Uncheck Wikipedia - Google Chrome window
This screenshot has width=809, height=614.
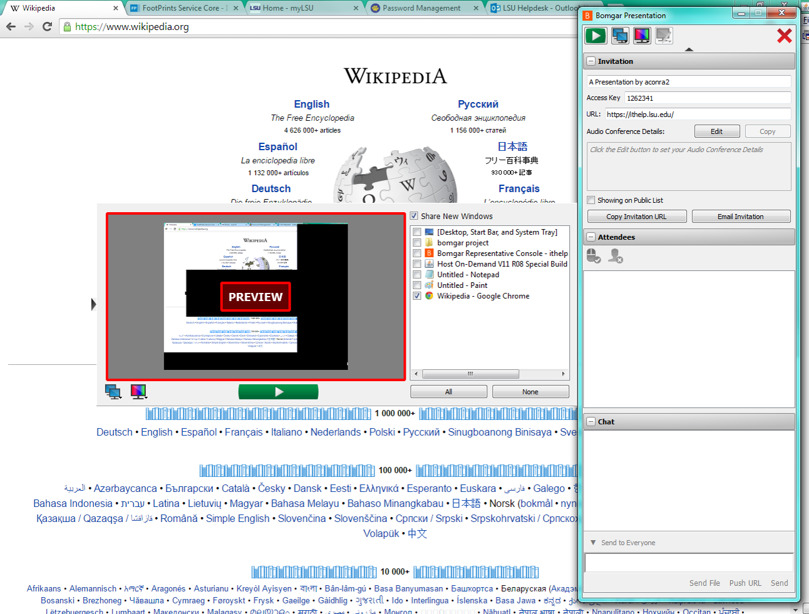tap(417, 296)
